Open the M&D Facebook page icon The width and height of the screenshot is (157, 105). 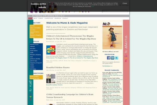click(x=109, y=58)
